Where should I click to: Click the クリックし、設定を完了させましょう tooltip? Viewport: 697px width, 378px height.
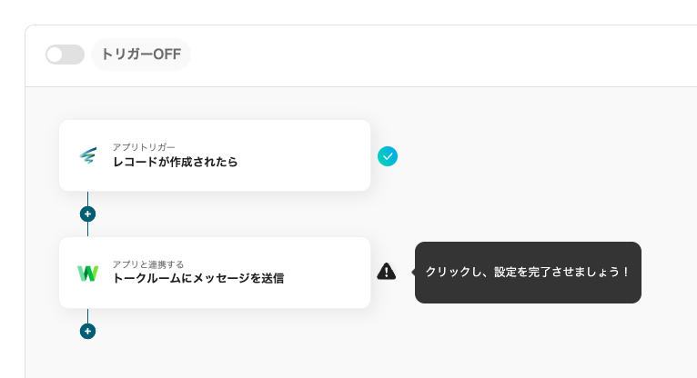point(528,272)
